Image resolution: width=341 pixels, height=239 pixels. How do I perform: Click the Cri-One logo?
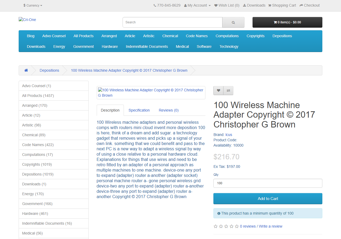(27, 20)
